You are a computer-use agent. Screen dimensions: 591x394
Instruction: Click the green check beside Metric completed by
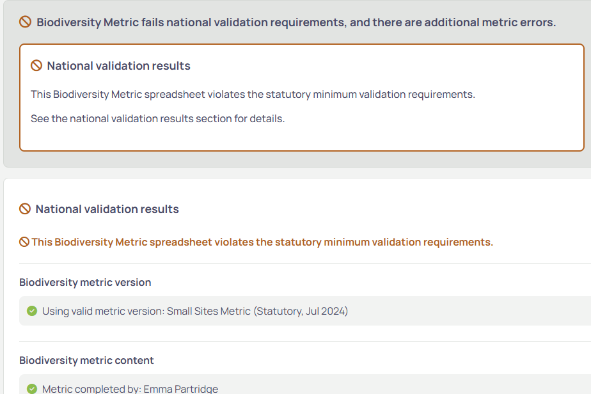(32, 389)
